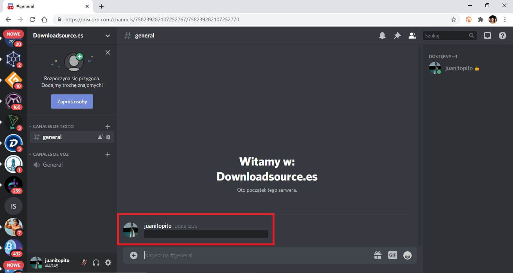Open browser extensions puzzle icon

(x=480, y=19)
